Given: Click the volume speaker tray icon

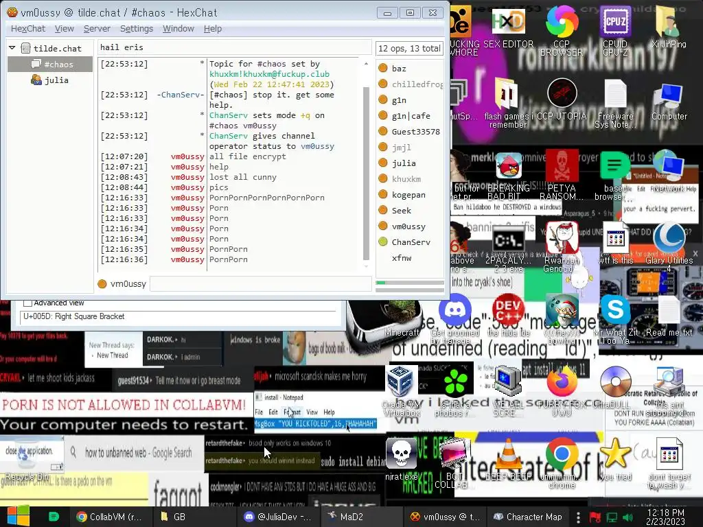Looking at the screenshot, I should (628, 517).
